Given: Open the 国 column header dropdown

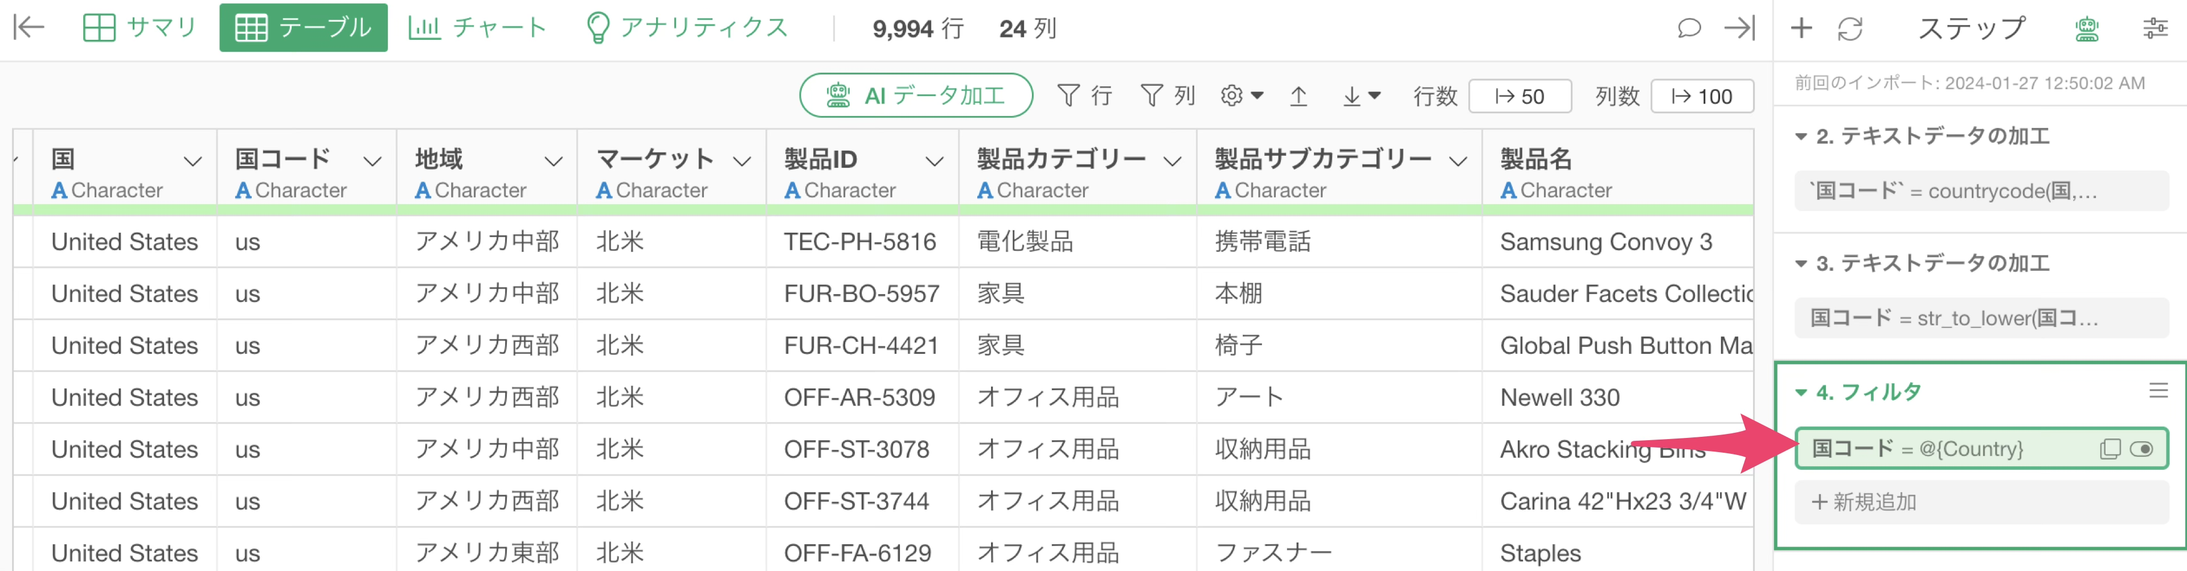Looking at the screenshot, I should [193, 161].
